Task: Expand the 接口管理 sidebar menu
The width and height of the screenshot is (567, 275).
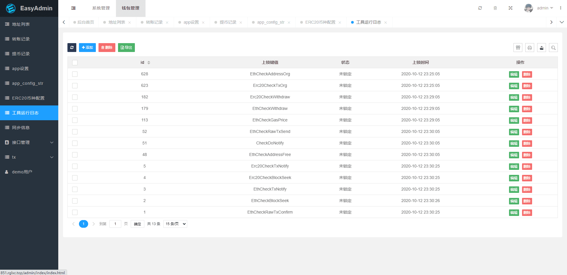Action: (29, 142)
